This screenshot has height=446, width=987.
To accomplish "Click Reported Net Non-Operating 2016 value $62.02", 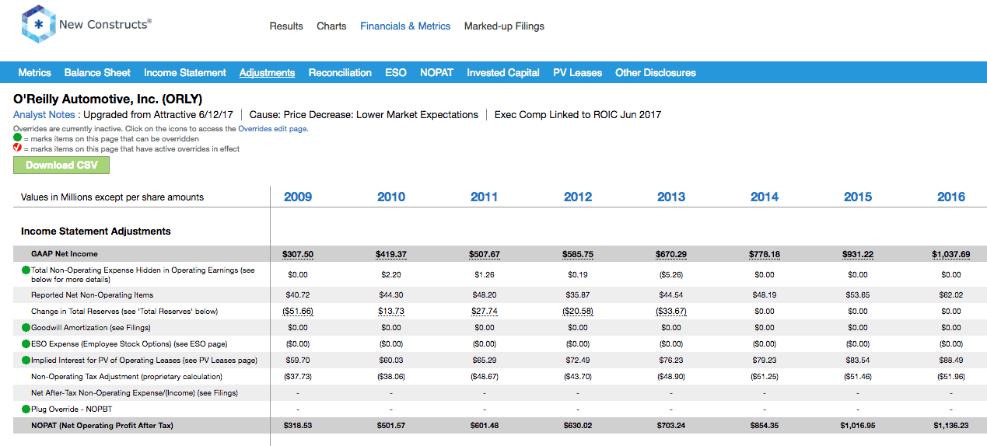I will (x=951, y=295).
